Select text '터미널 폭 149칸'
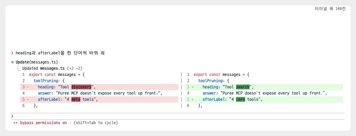The image size is (356, 136). tap(330, 9)
